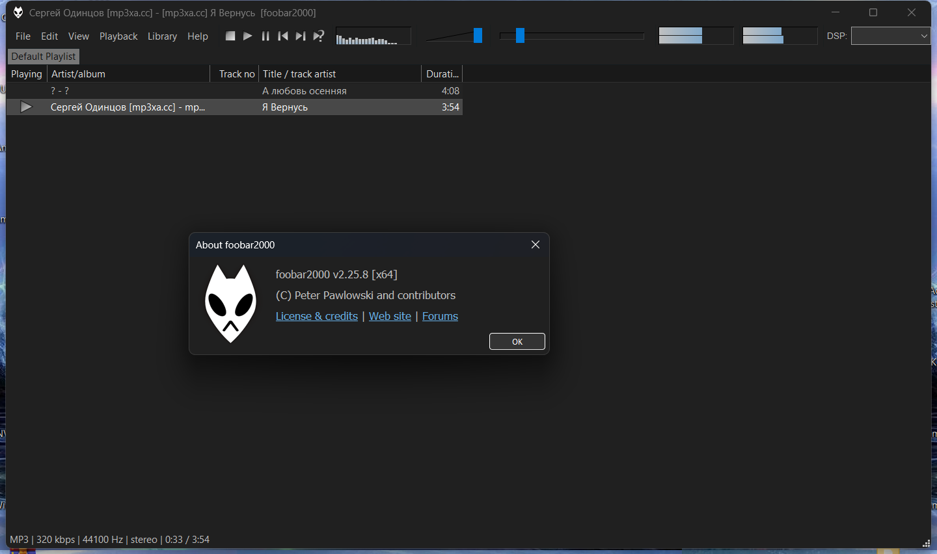Sort by Title / track artist column header
Image resolution: width=937 pixels, height=554 pixels.
point(340,74)
